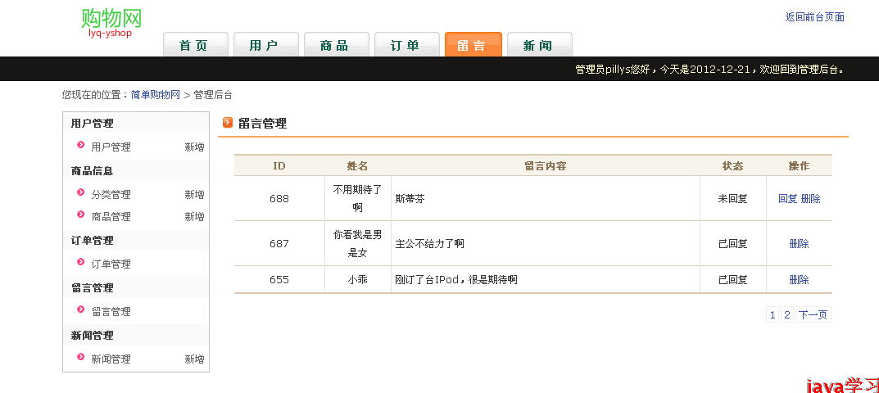The width and height of the screenshot is (879, 393).
Task: Click 返回前台页面 link at top right
Action: tap(814, 17)
